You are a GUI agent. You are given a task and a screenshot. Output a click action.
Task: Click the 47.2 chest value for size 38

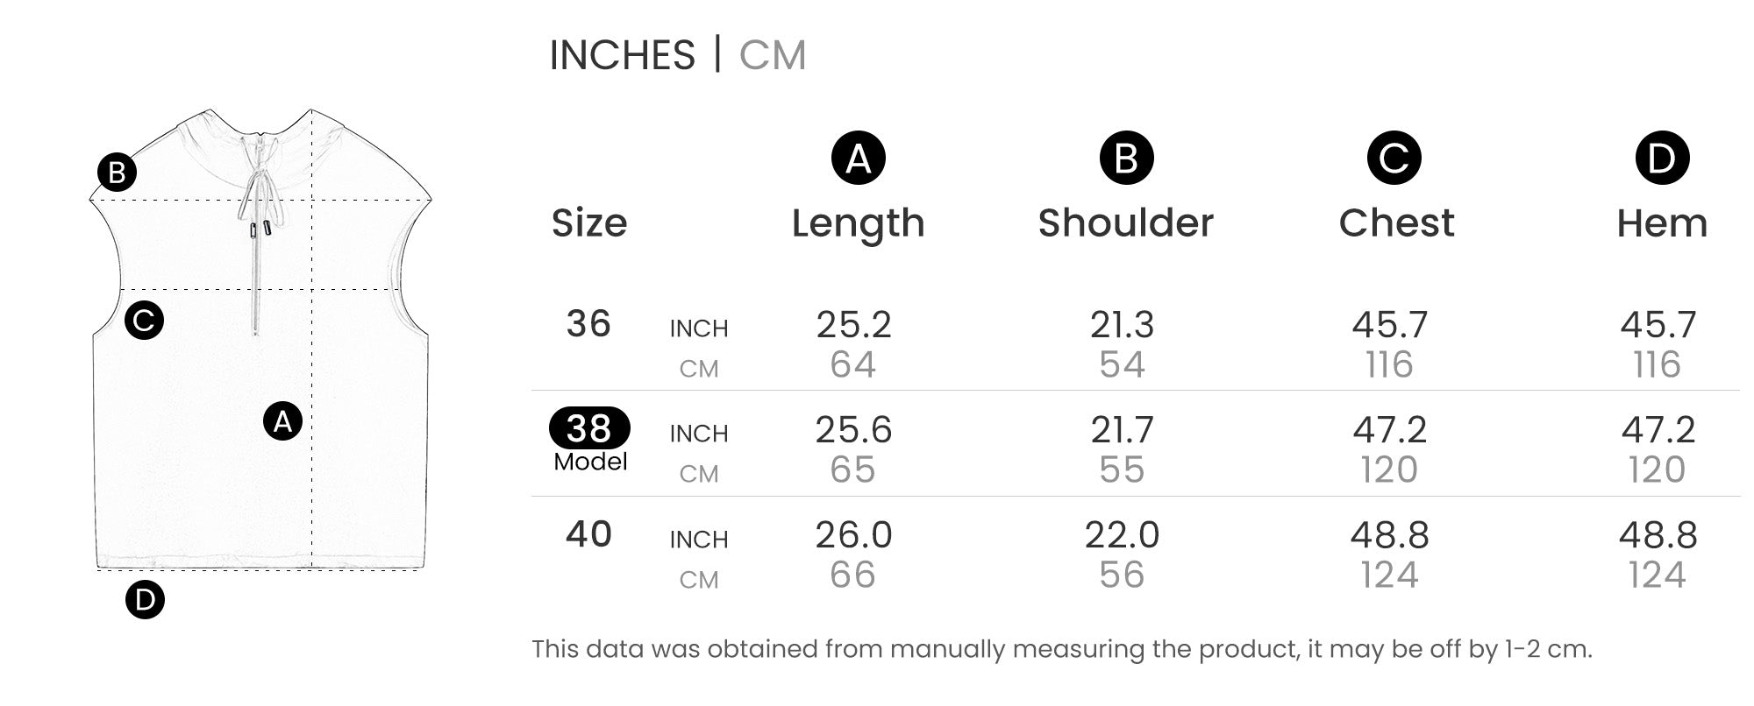(1389, 430)
